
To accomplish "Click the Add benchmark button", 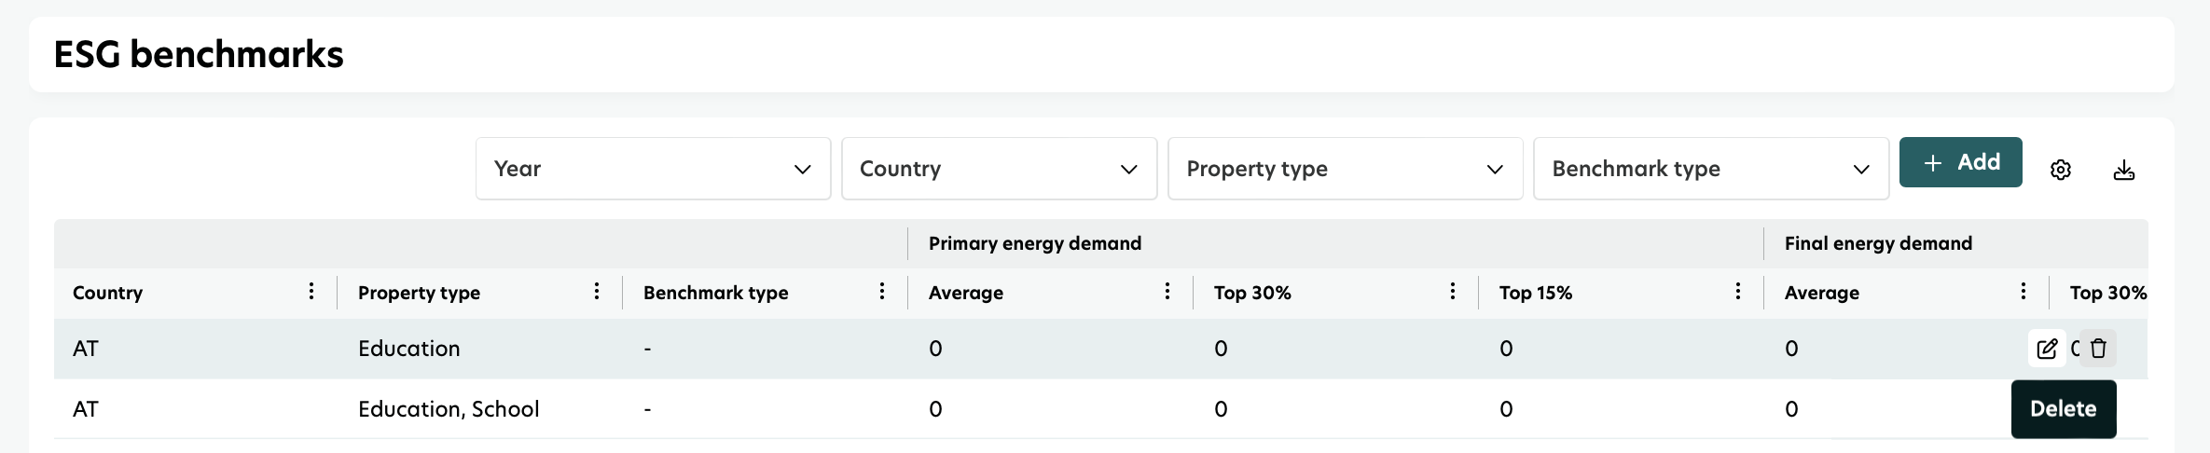I will click(1960, 162).
